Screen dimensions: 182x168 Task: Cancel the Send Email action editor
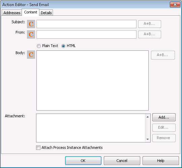pos(122,161)
